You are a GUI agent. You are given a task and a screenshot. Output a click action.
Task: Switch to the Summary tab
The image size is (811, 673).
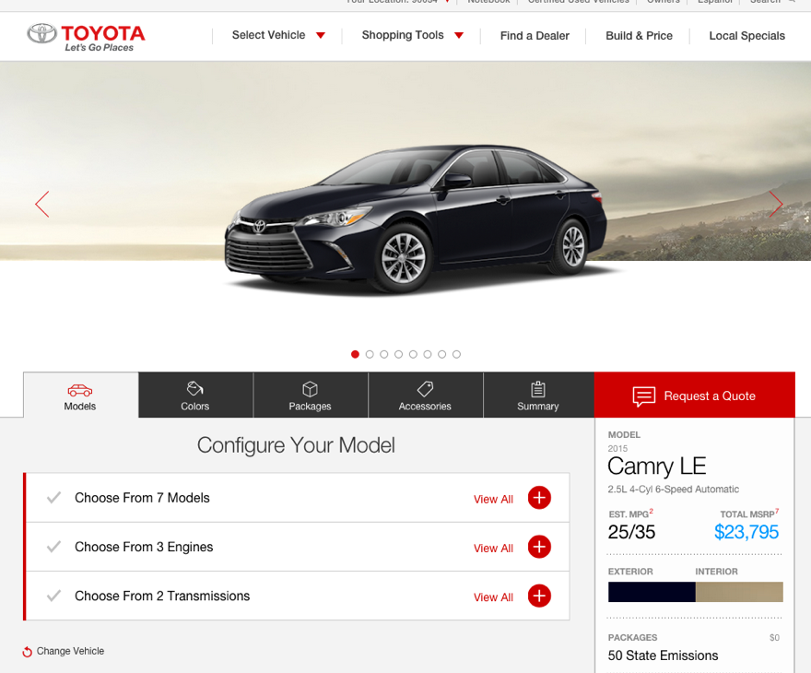538,396
